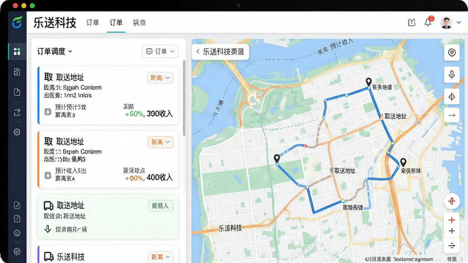Screen dimensions: 468x263
Task: Open the gear icon below the route arrows
Action: click(x=17, y=132)
